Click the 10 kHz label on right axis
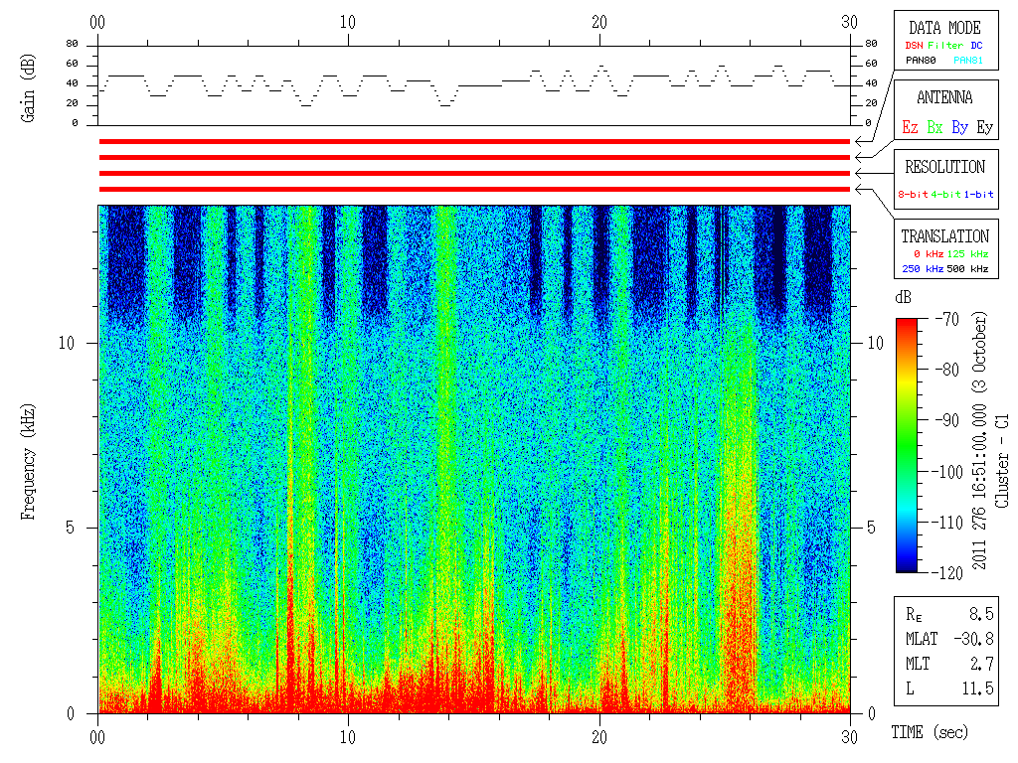The image size is (1018, 763). pyautogui.click(x=876, y=343)
